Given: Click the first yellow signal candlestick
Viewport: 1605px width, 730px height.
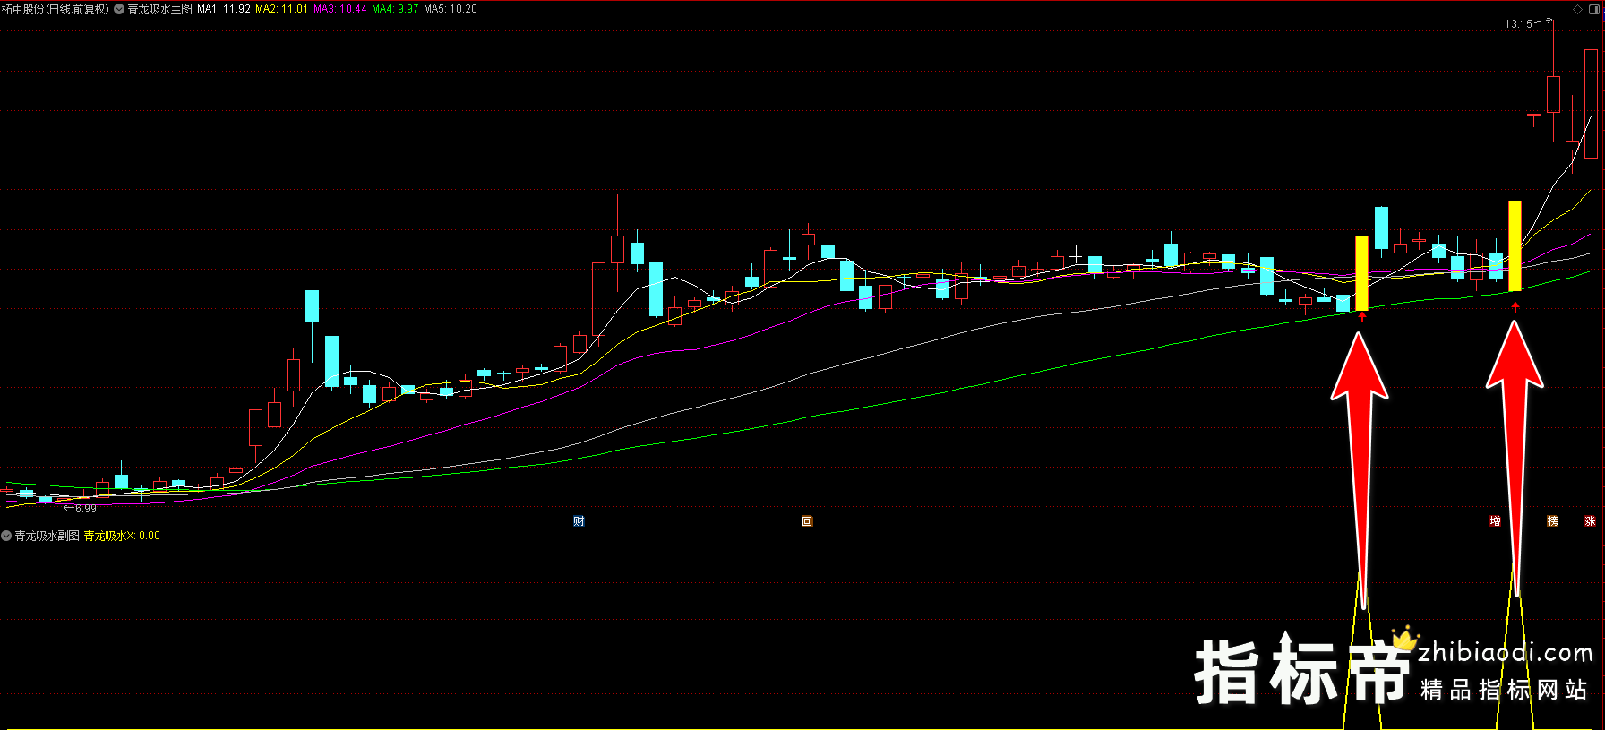Looking at the screenshot, I should pyautogui.click(x=1361, y=273).
